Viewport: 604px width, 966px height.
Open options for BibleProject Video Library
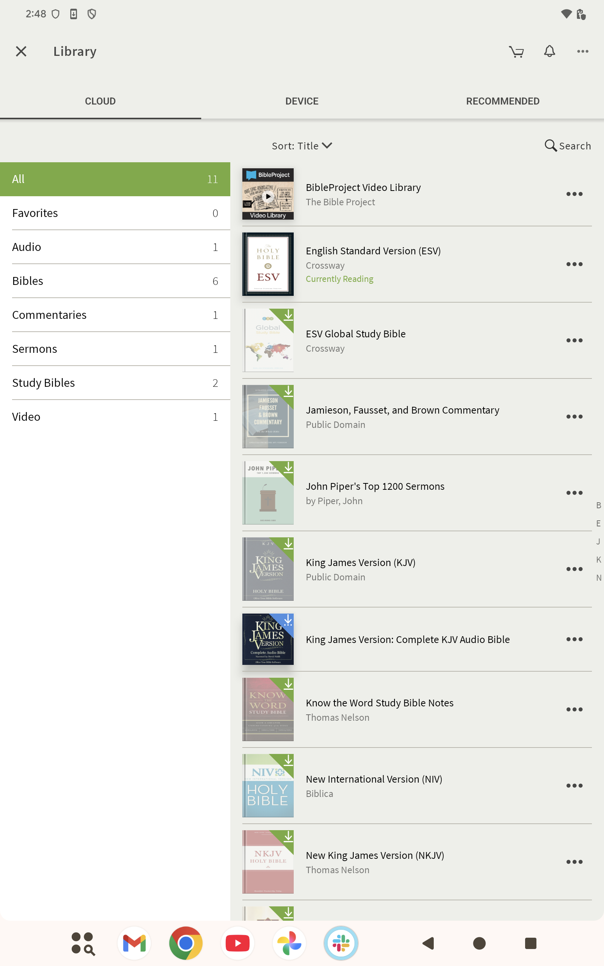pos(574,194)
